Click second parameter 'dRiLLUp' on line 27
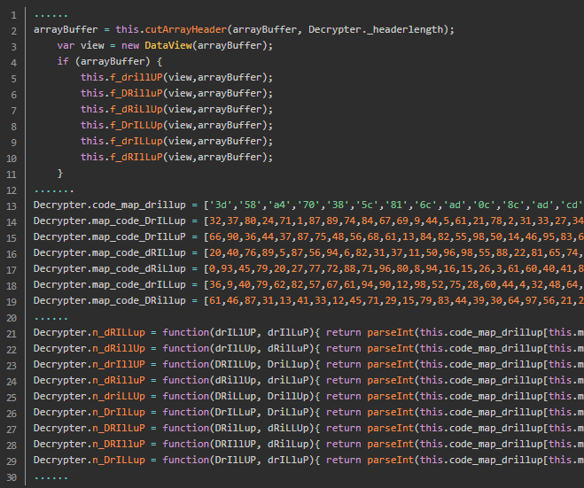Viewport: 584px width, 488px height. pyautogui.click(x=288, y=428)
